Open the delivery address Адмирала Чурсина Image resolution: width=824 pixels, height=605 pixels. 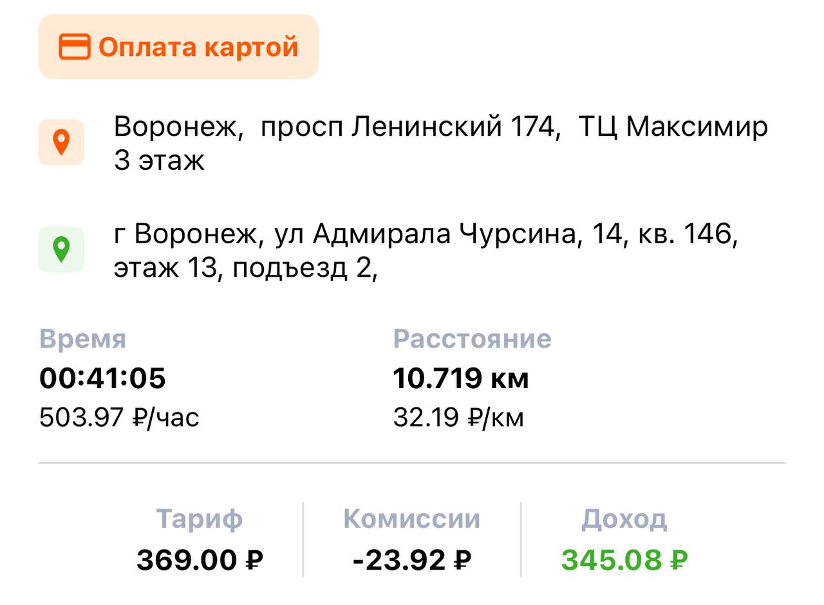coord(425,235)
